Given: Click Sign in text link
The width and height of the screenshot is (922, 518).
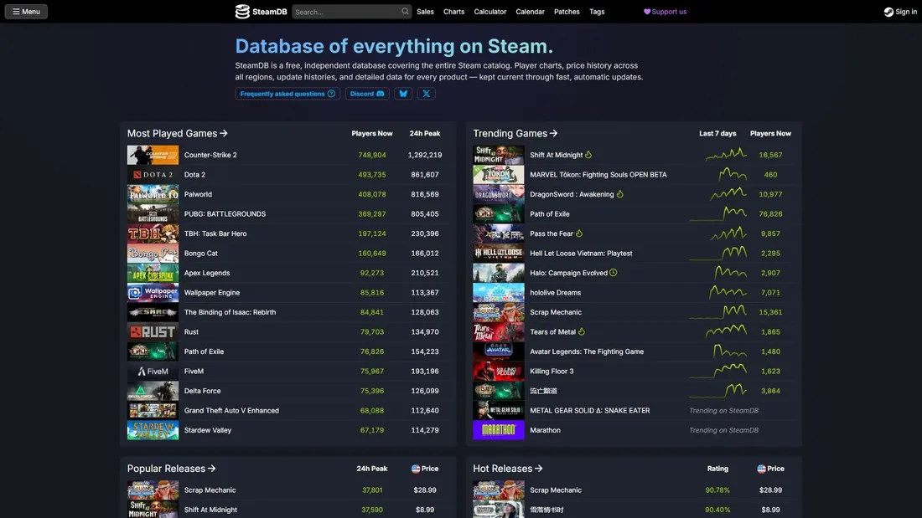Looking at the screenshot, I should [906, 12].
